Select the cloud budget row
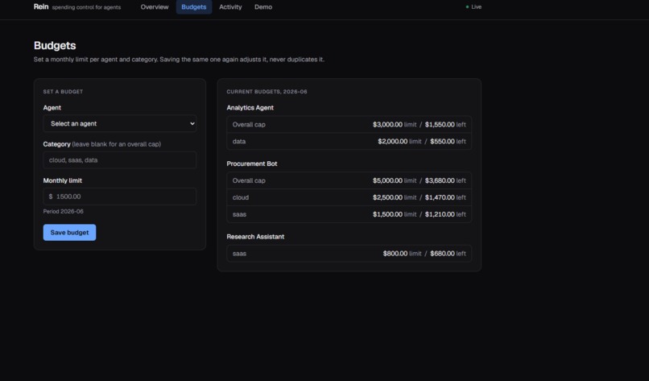The image size is (649, 381). click(349, 197)
